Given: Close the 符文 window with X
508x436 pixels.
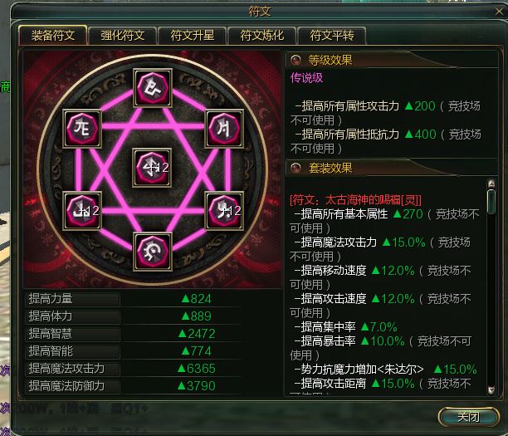Looking at the screenshot, I should pos(499,12).
